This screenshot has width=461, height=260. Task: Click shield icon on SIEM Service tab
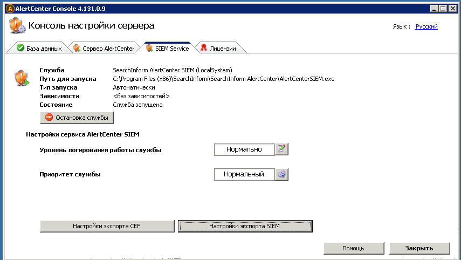149,47
